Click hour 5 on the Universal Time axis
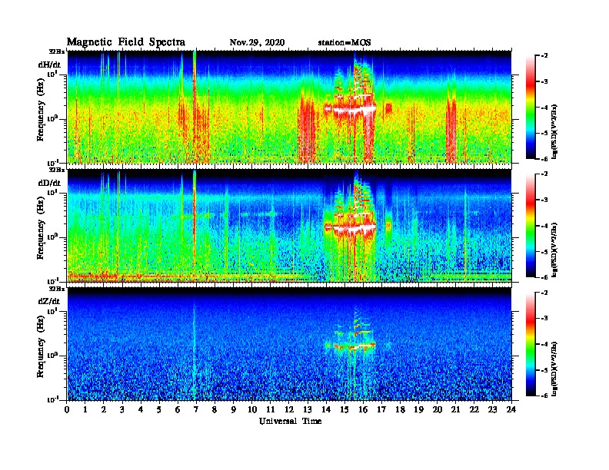The image size is (609, 470). coord(159,410)
